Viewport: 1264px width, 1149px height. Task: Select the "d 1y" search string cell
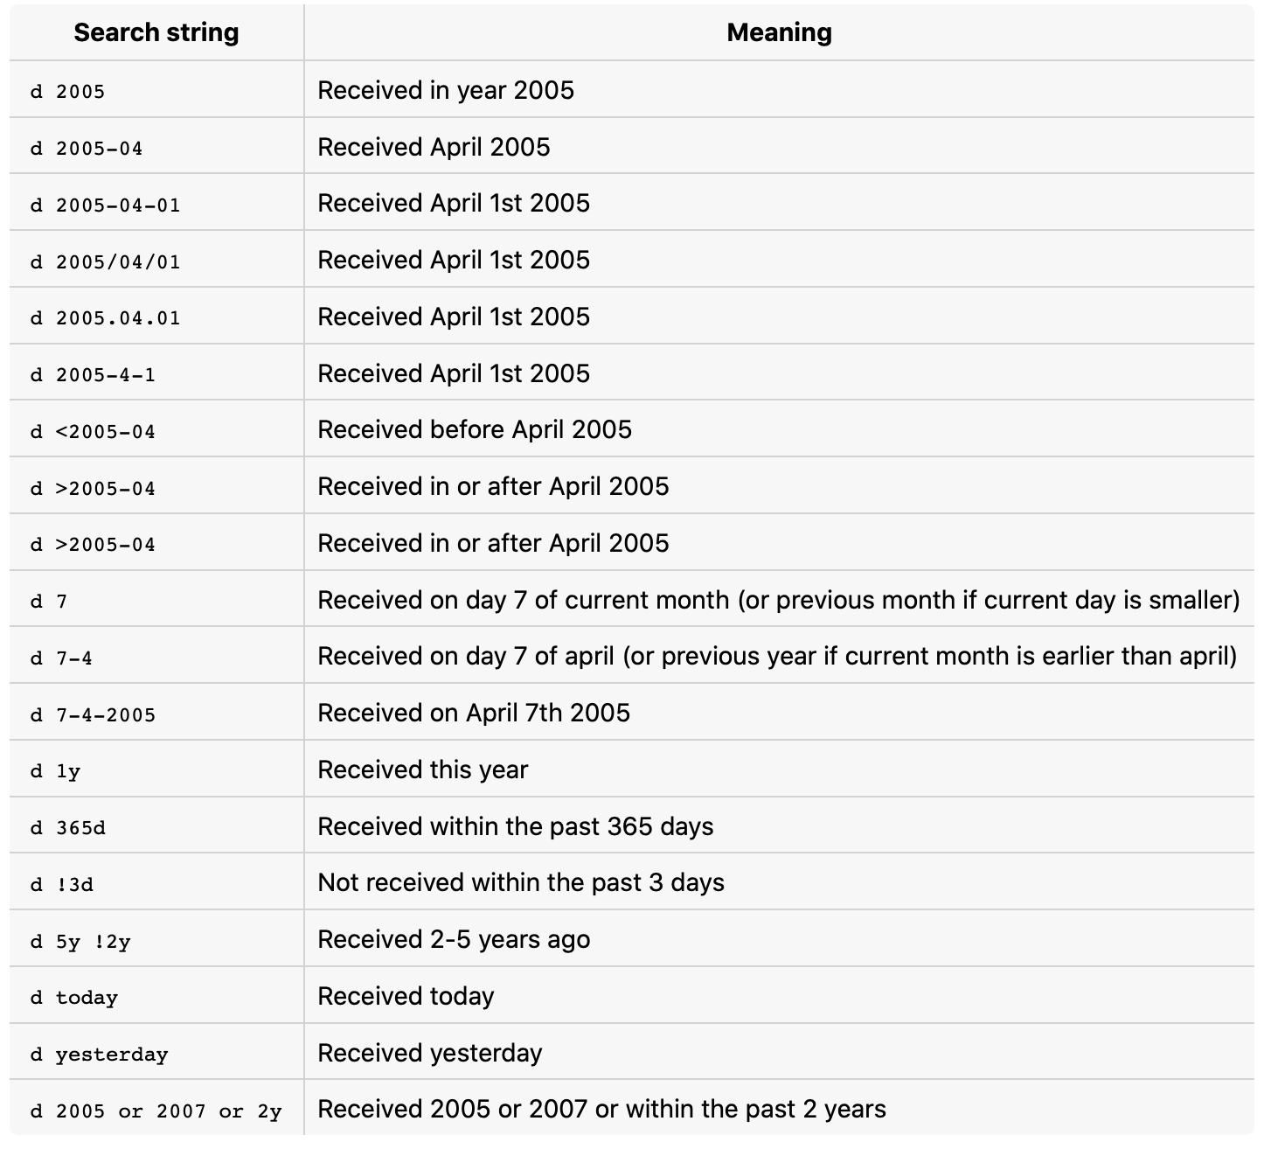tap(55, 771)
